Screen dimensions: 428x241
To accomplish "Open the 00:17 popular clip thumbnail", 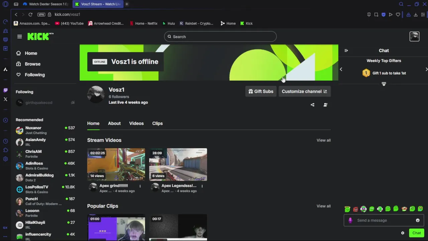I will coord(178,227).
